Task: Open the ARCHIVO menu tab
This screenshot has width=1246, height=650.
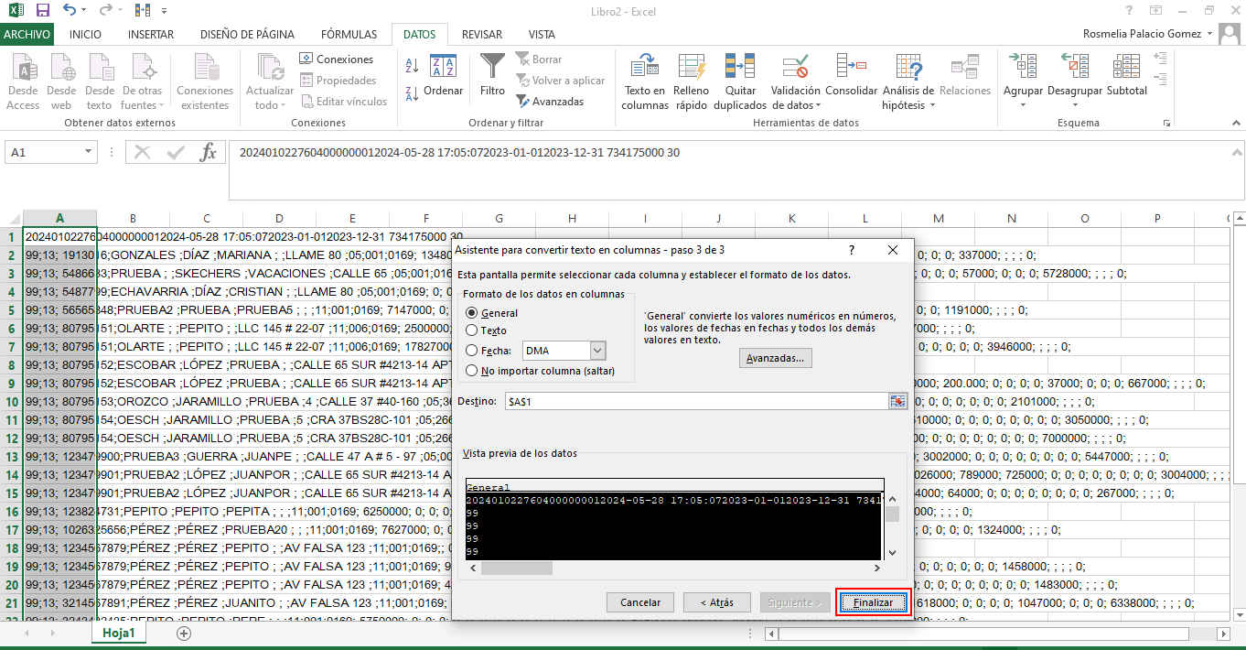Action: click(x=27, y=35)
